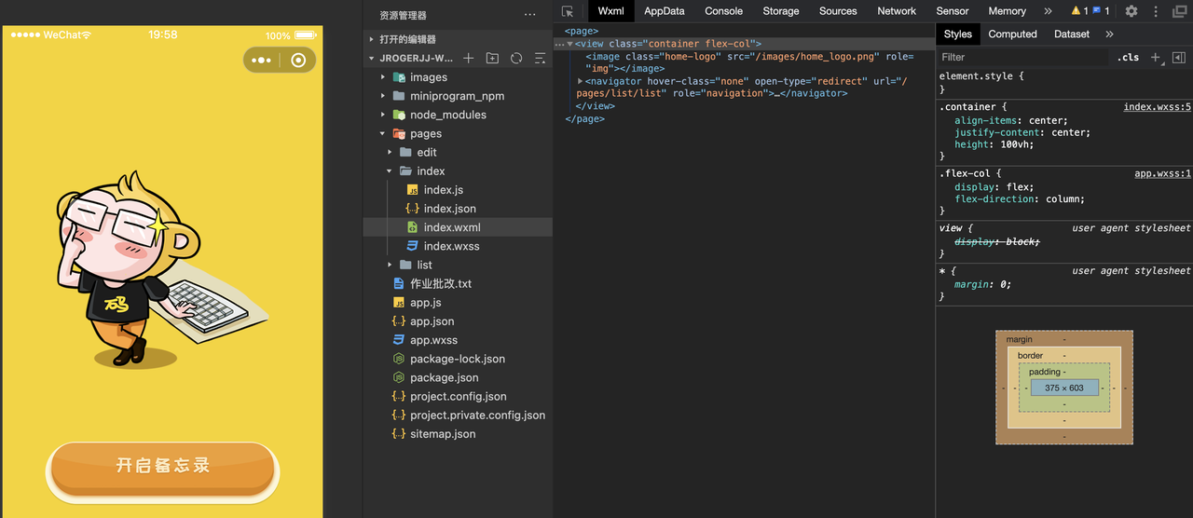Switch to the AppData tab

point(665,11)
